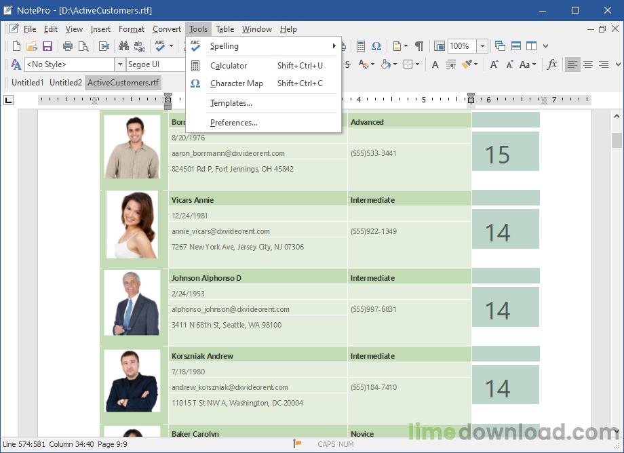Click the export document icon beside print preview
The image size is (624, 453).
[104, 46]
